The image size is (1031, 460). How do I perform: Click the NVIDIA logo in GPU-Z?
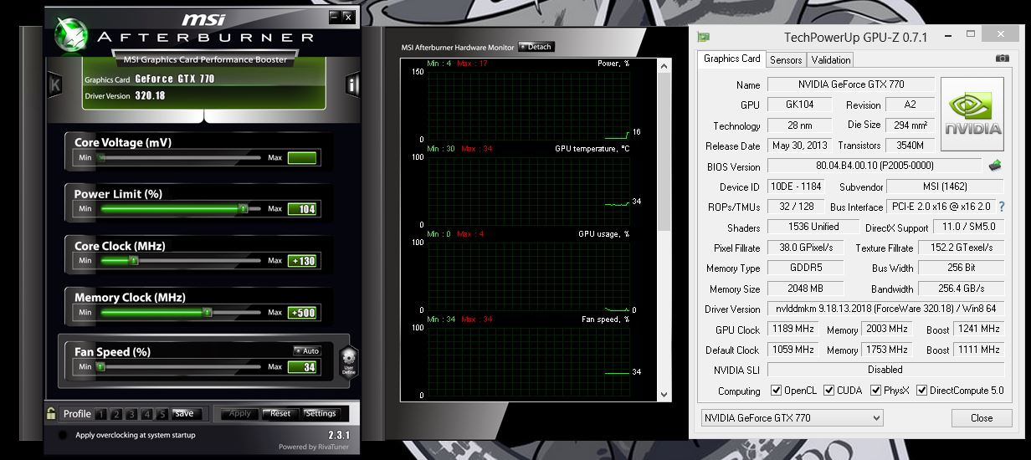tap(972, 115)
